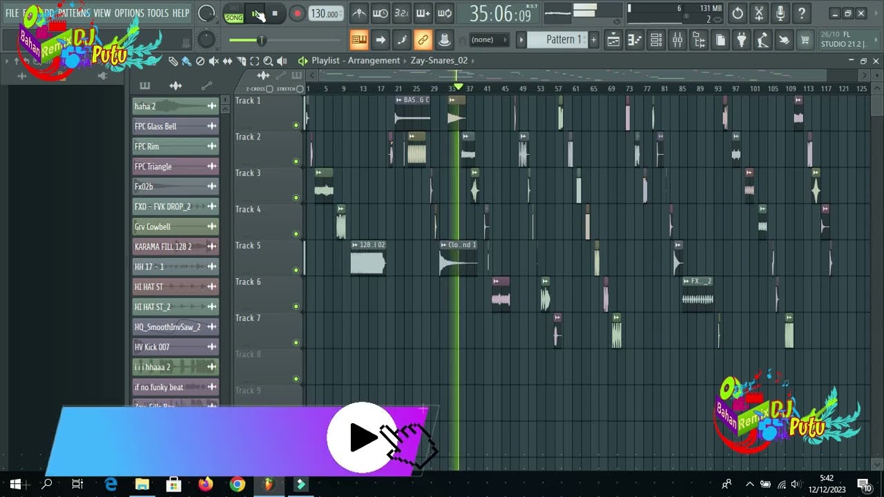Click the touch-keyboard hand icon
884x497 pixels.
click(x=784, y=40)
